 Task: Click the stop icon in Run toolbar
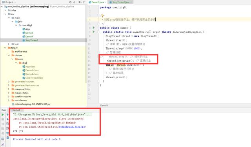tap(3, 119)
